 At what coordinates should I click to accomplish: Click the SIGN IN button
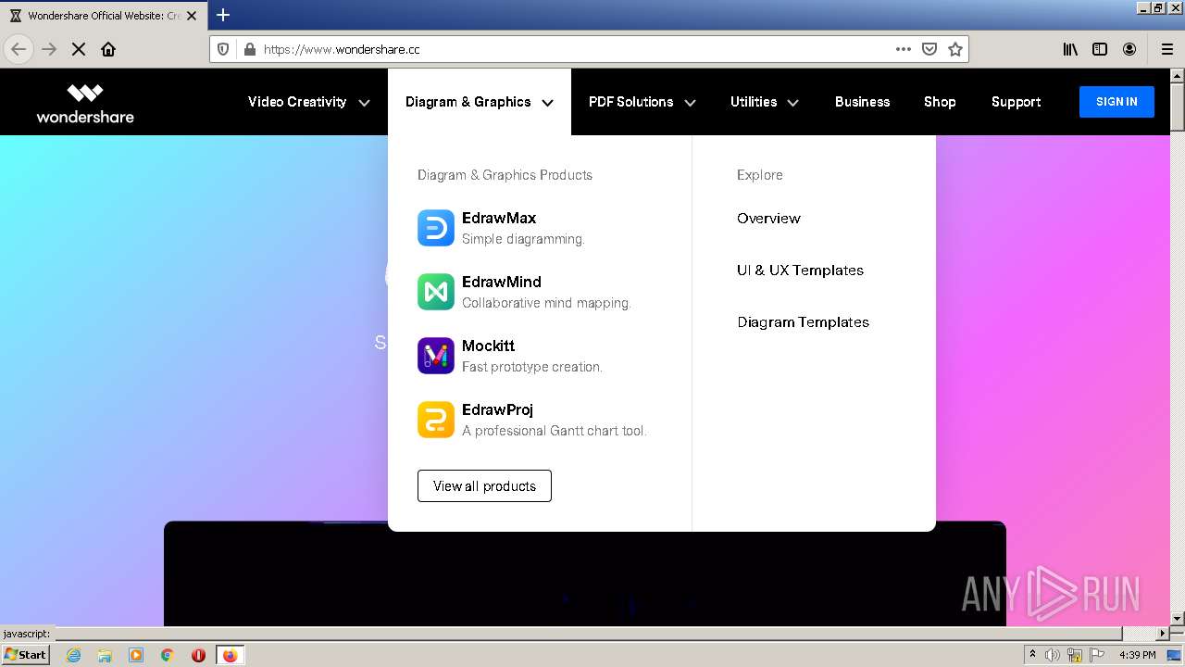click(1116, 102)
